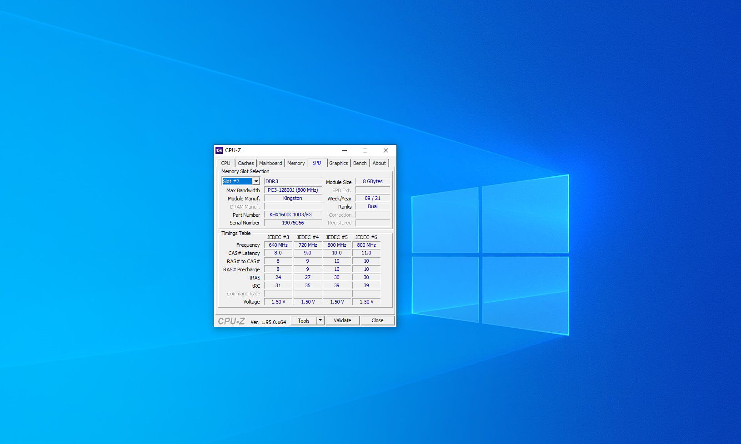Click the Serial Number label
The image size is (741, 444).
point(245,223)
